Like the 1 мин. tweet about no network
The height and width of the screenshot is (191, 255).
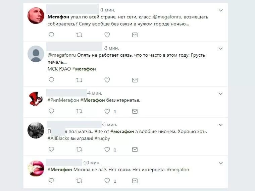point(107,35)
